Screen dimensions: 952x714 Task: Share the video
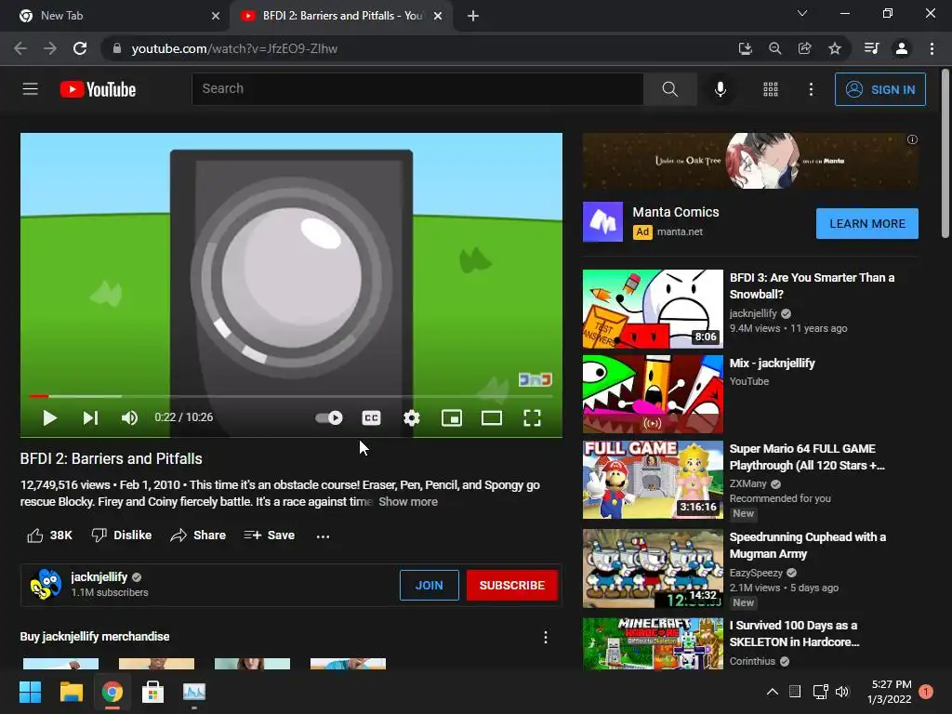point(198,535)
